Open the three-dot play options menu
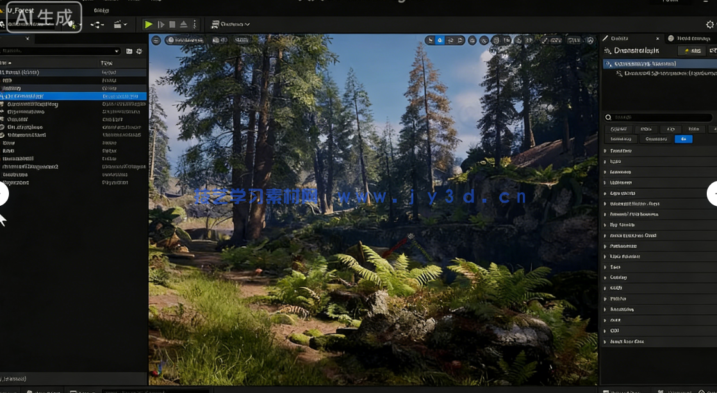Image resolution: width=717 pixels, height=393 pixels. (x=195, y=24)
